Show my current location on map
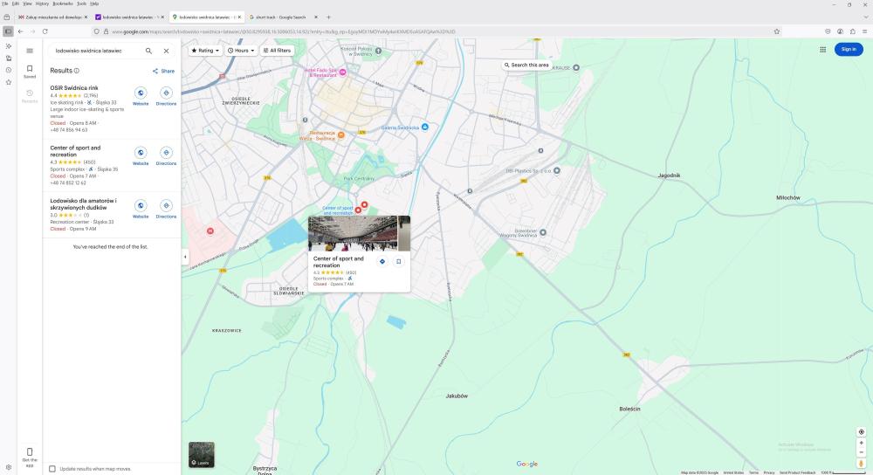873x475 pixels. [862, 431]
